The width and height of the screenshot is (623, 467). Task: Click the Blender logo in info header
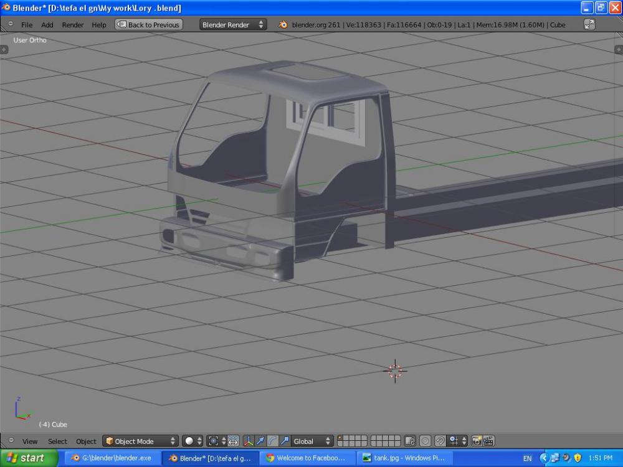(283, 25)
